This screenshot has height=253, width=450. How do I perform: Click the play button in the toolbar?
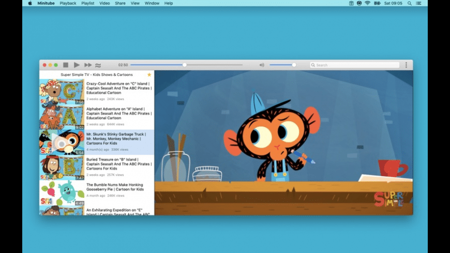click(77, 65)
